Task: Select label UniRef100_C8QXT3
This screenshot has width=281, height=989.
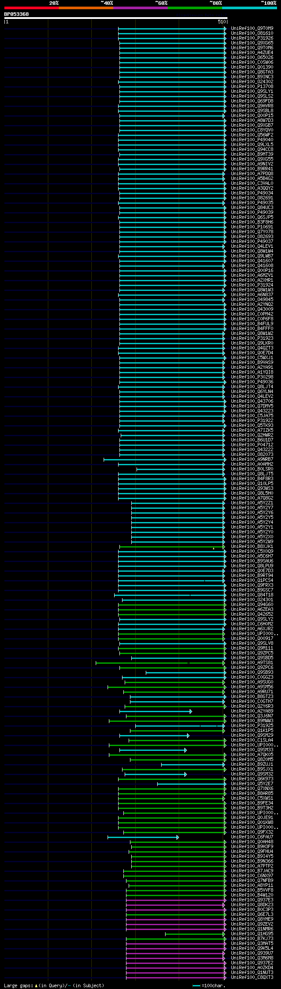Action: (252, 978)
